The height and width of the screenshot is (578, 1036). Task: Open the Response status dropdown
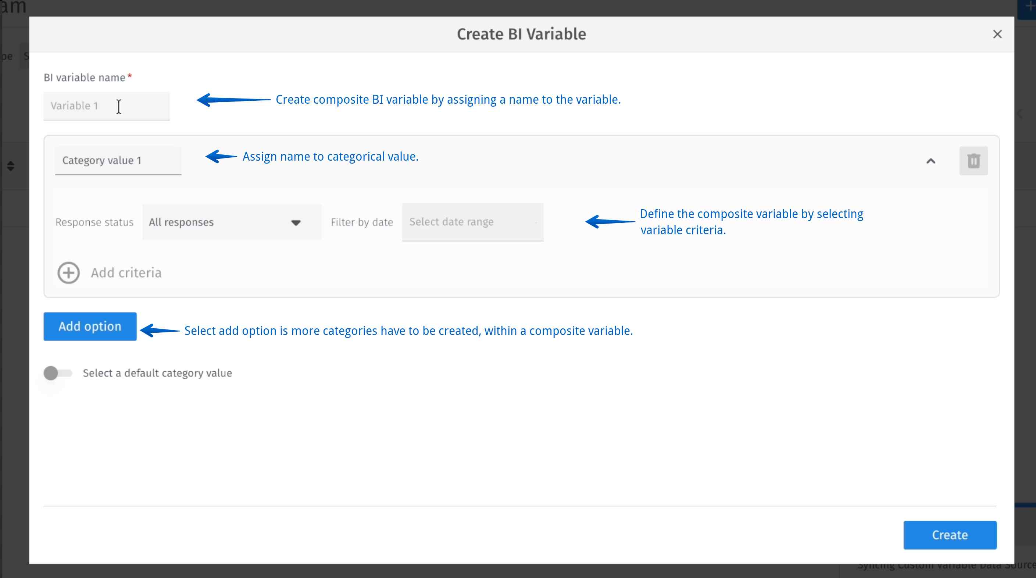click(x=231, y=222)
